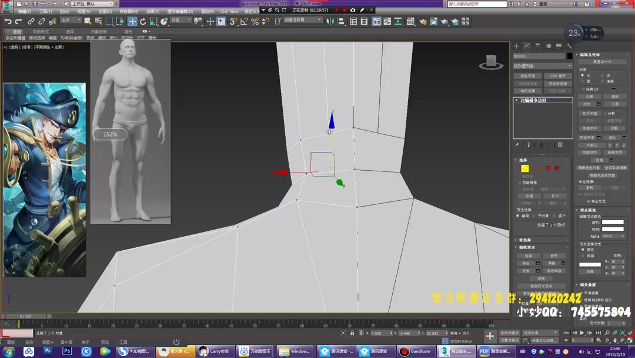635x358 pixels.
Task: Select the 边 constraint radio button
Action: pos(602,75)
